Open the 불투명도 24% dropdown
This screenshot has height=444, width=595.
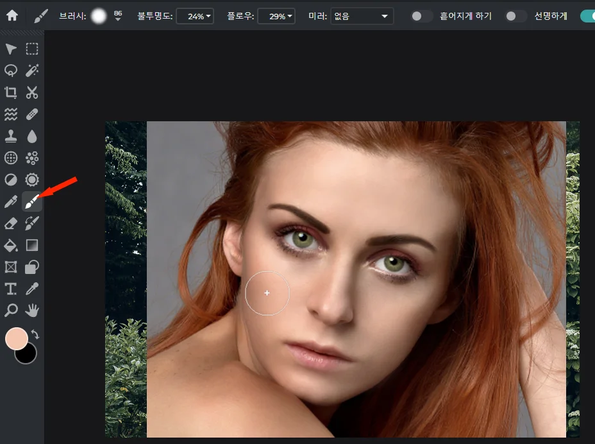click(x=195, y=16)
